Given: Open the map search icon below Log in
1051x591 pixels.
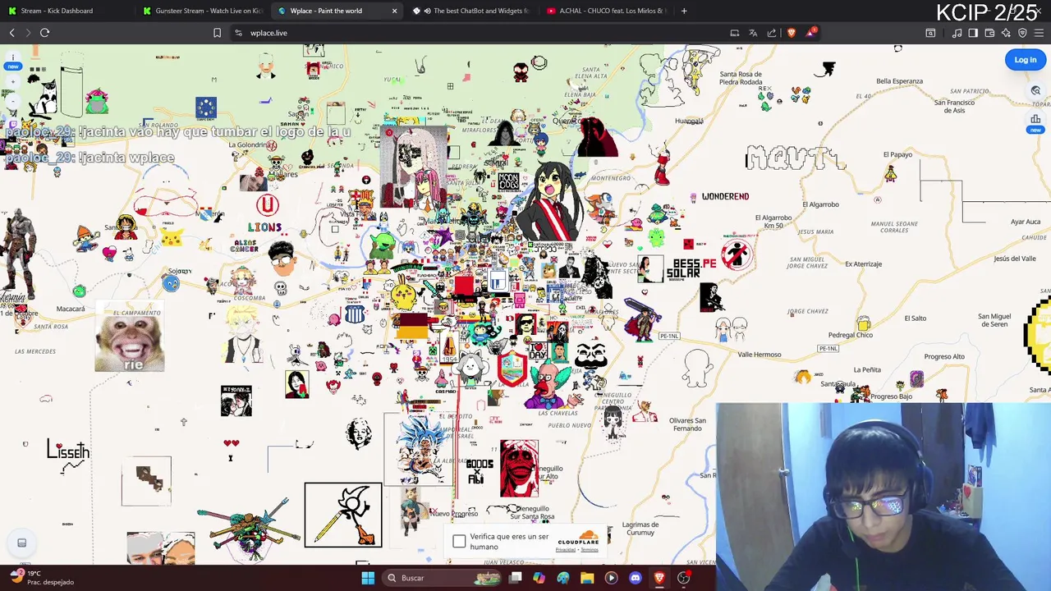Looking at the screenshot, I should click(1035, 90).
